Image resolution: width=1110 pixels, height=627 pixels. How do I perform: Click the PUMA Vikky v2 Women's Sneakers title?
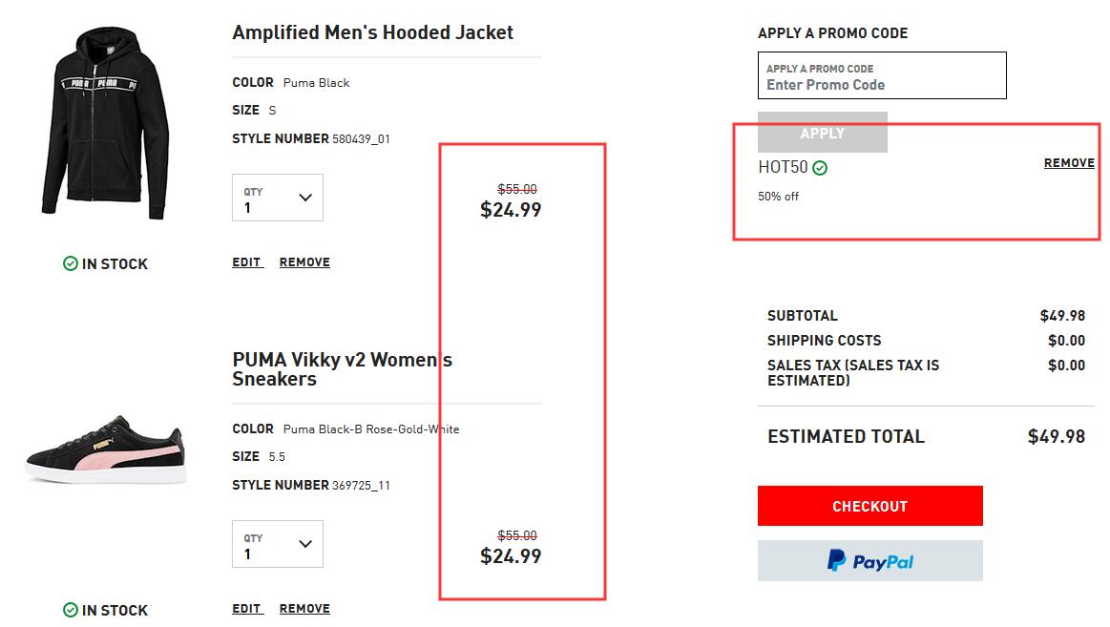click(342, 368)
